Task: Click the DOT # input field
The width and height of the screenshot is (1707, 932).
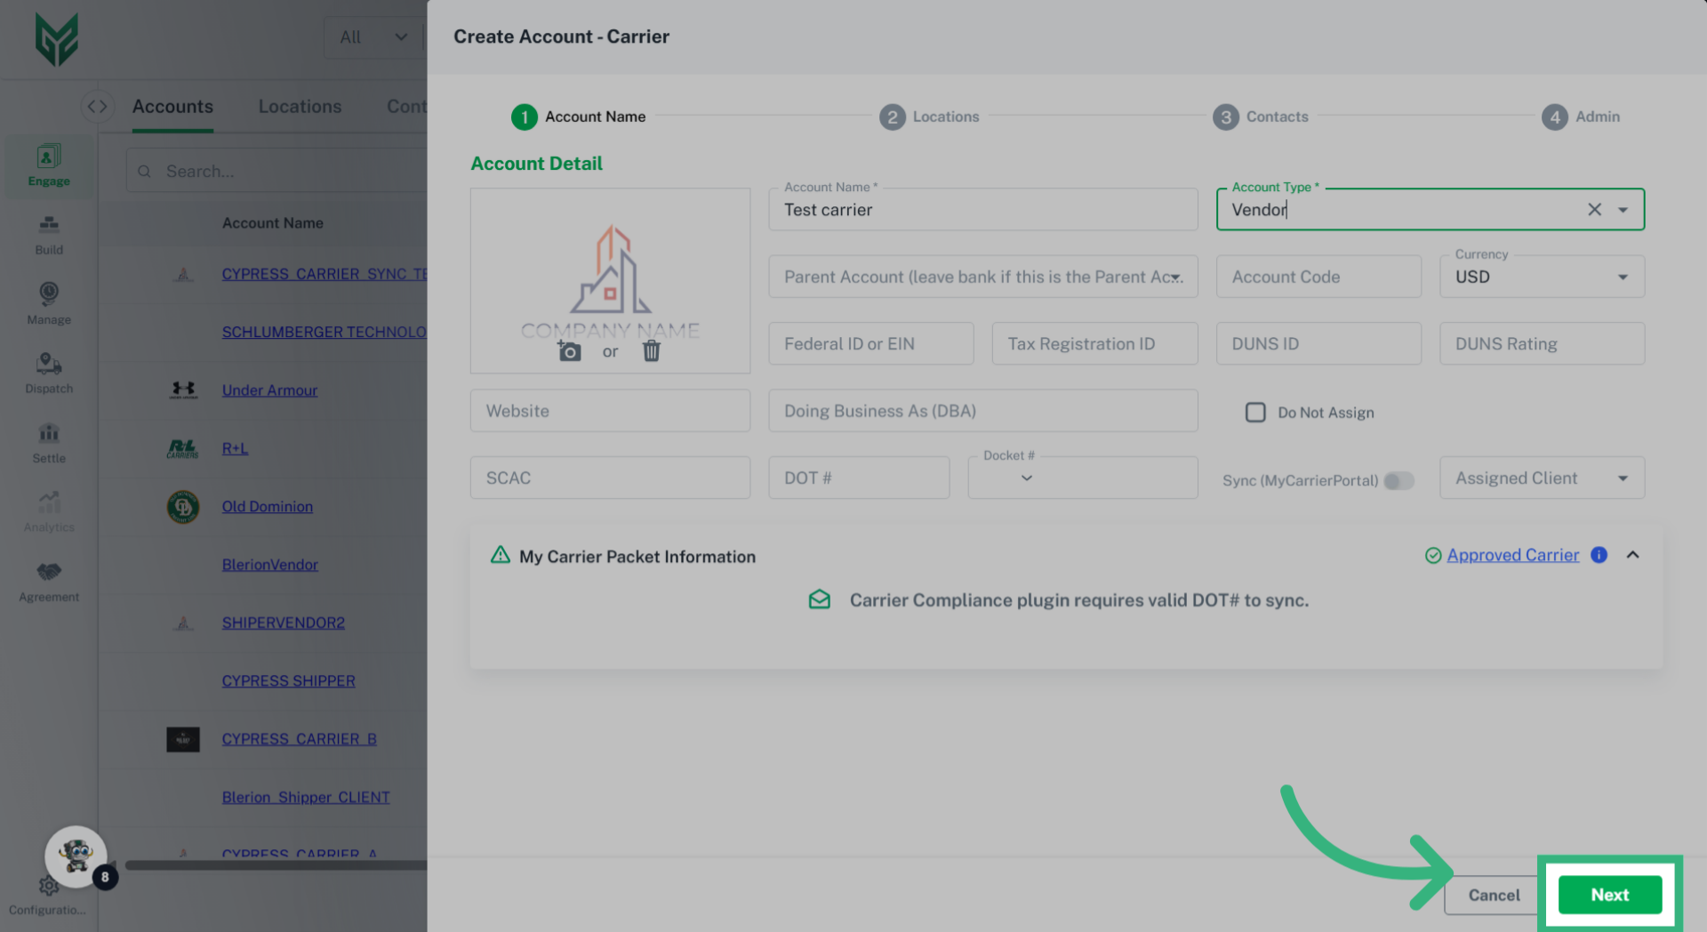Action: pyautogui.click(x=858, y=478)
